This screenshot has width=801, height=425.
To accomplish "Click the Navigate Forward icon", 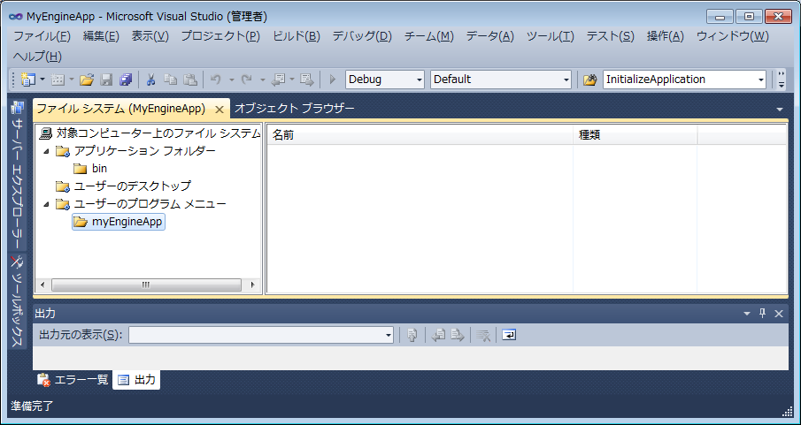I will click(307, 80).
